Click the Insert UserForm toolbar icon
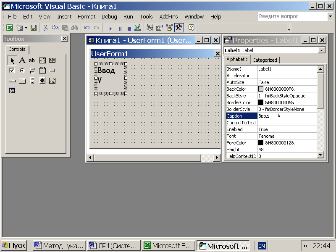This screenshot has height=252, width=336. [19, 28]
